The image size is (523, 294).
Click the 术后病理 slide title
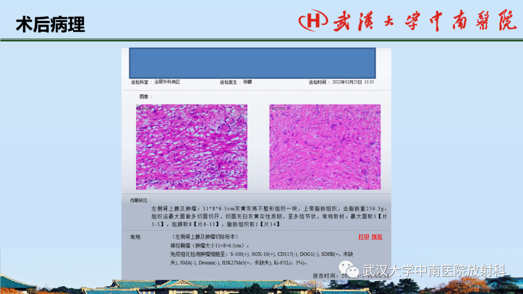tap(50, 24)
